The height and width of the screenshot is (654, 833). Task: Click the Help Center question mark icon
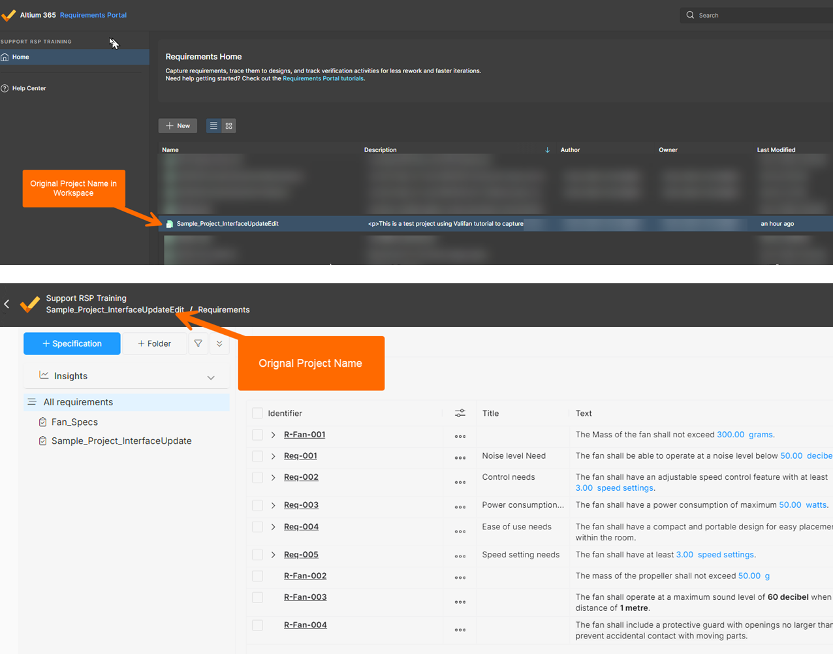point(5,88)
